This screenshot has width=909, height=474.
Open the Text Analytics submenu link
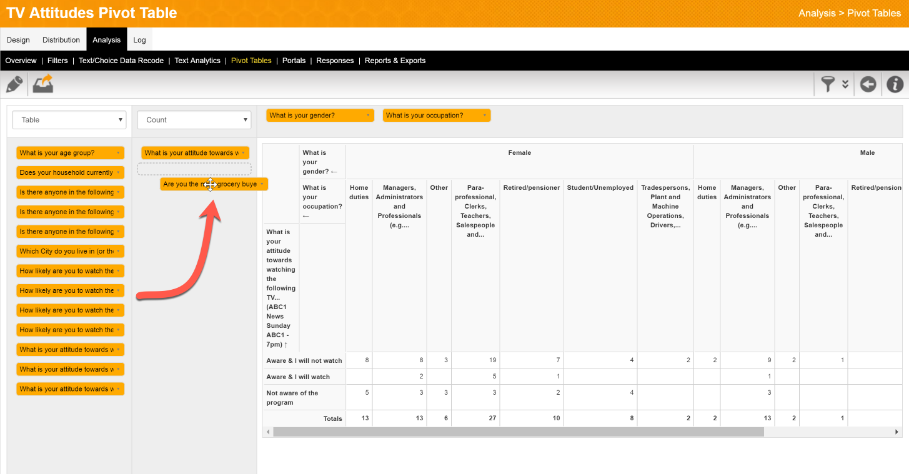(197, 61)
